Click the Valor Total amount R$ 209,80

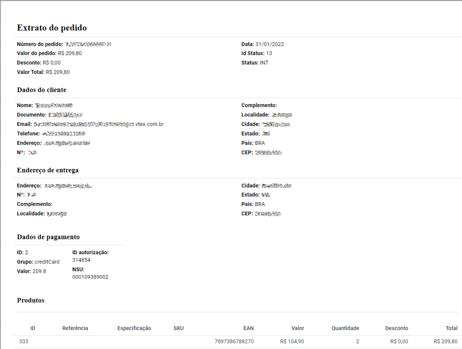tap(58, 72)
